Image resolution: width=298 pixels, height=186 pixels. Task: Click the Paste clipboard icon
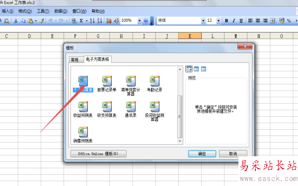(30, 21)
